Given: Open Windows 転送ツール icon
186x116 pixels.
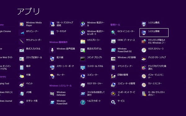Looking at the screenshot, I should [83, 24].
